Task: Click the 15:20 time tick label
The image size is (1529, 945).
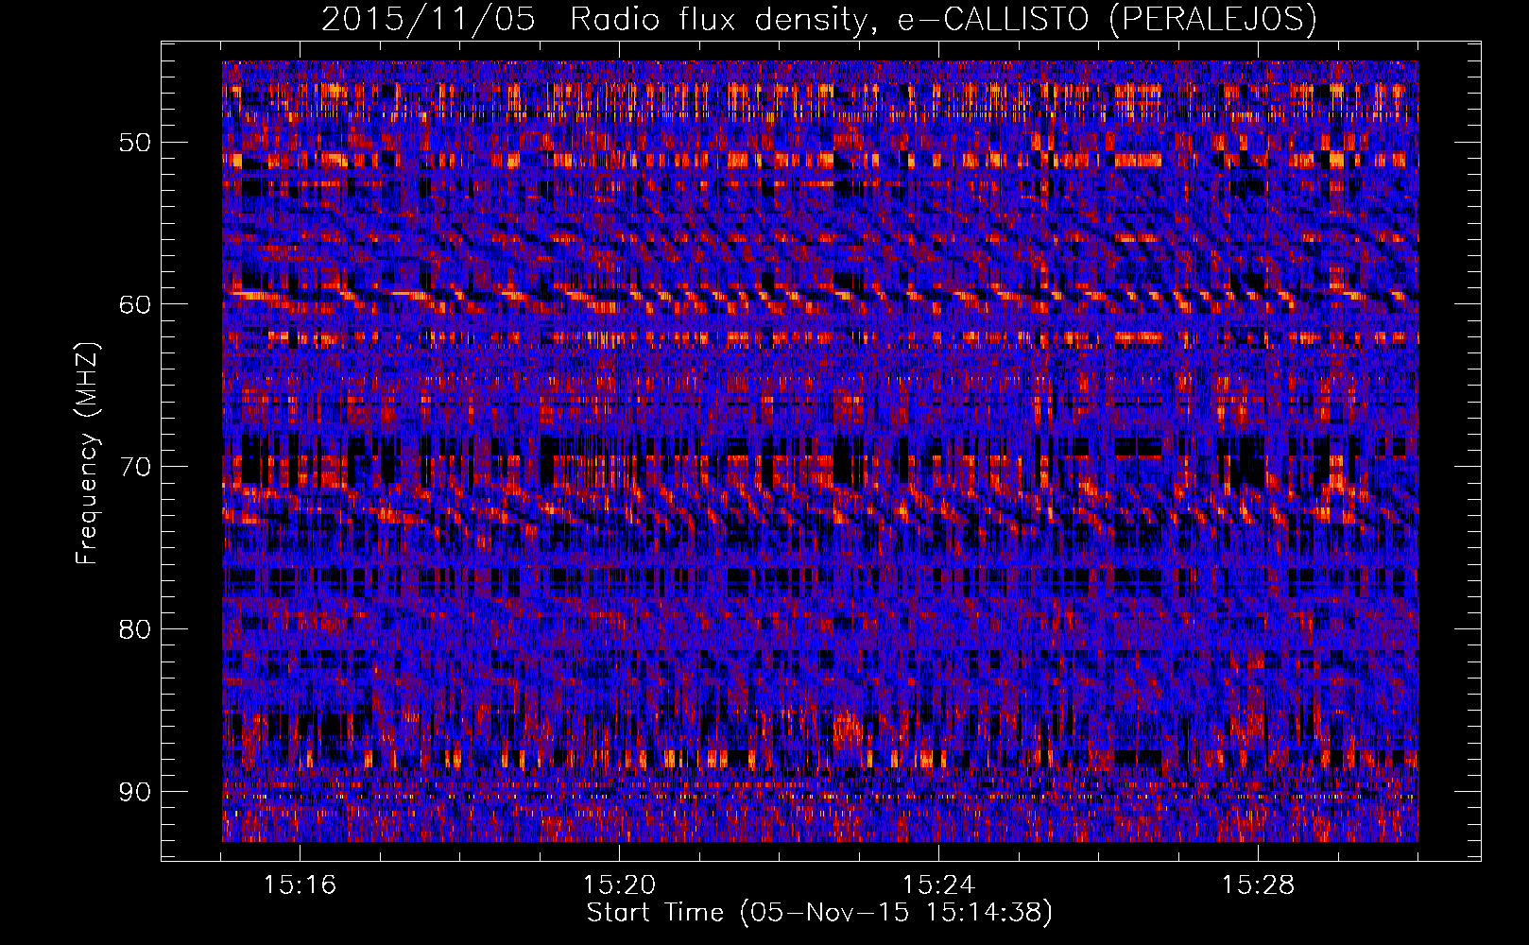Action: click(619, 885)
